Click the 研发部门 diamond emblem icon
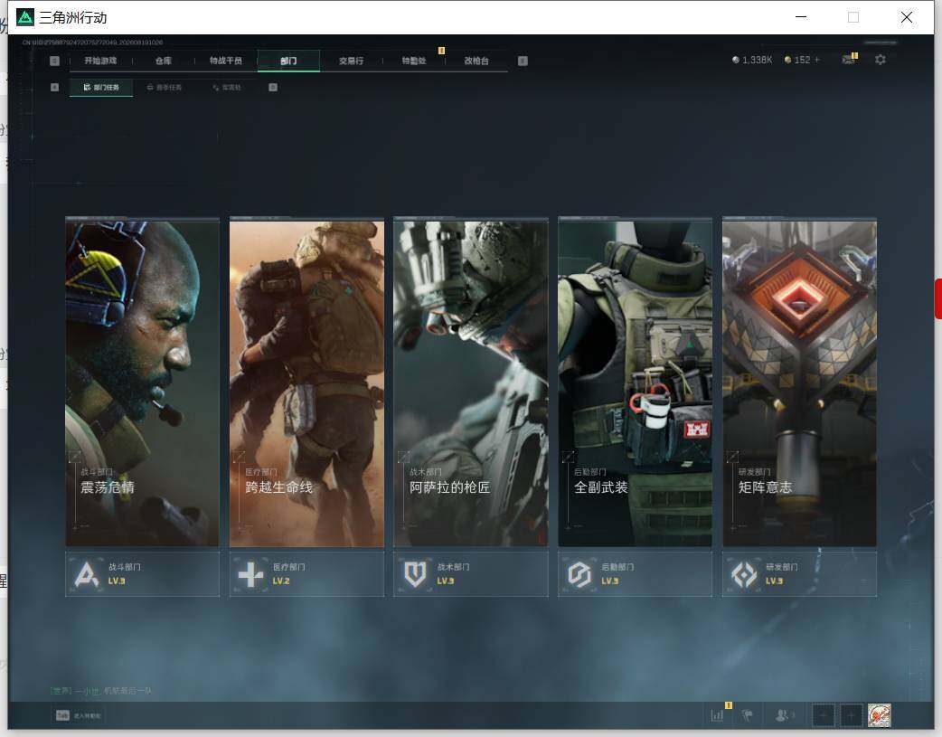The height and width of the screenshot is (737, 942). (x=744, y=575)
